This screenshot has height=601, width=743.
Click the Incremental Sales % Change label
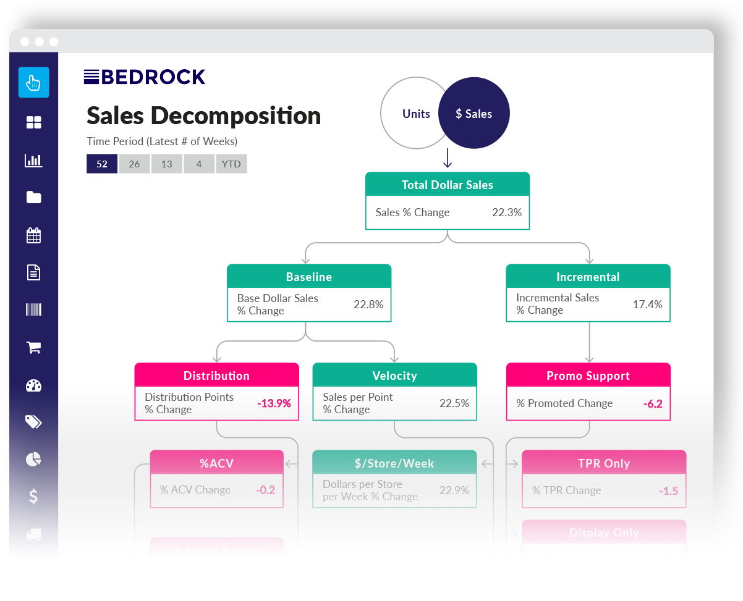(x=558, y=304)
